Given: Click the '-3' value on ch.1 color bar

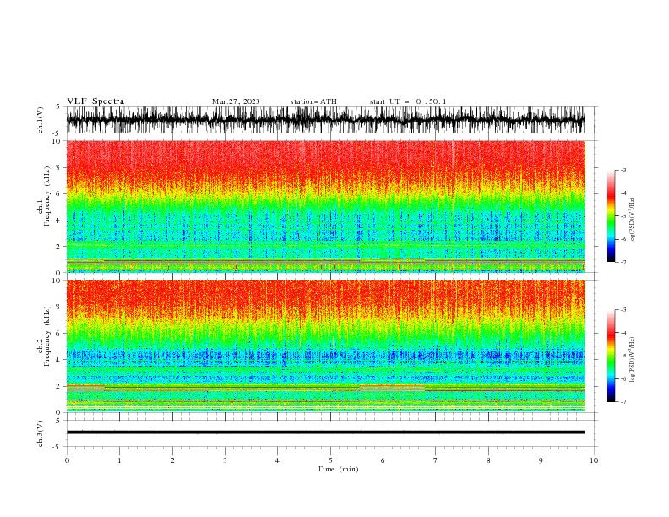Looking at the screenshot, I should tap(623, 171).
